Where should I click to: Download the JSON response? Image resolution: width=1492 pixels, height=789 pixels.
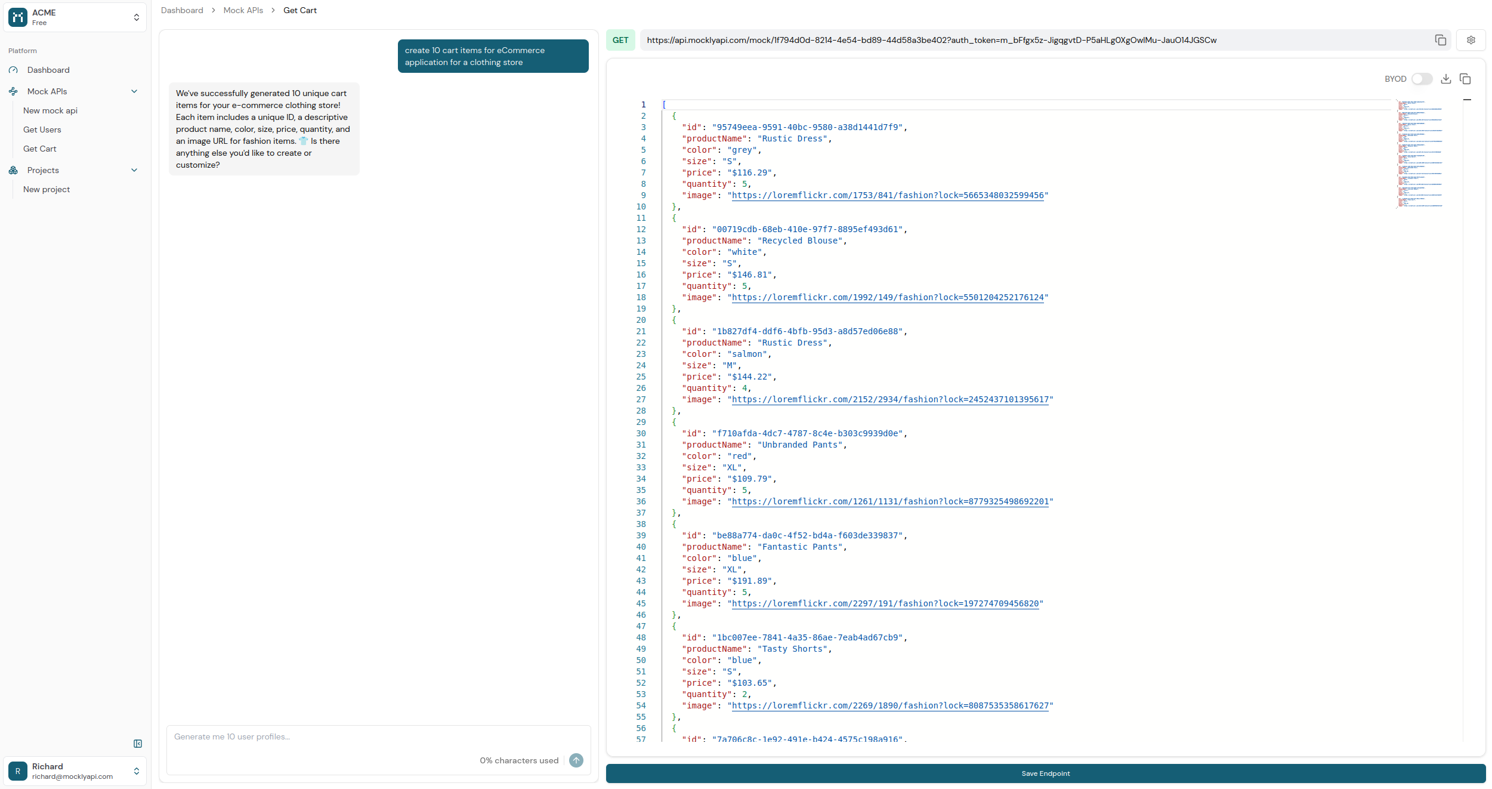(x=1446, y=78)
